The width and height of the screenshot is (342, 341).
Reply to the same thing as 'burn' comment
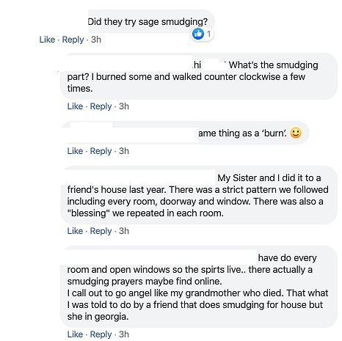tap(101, 151)
